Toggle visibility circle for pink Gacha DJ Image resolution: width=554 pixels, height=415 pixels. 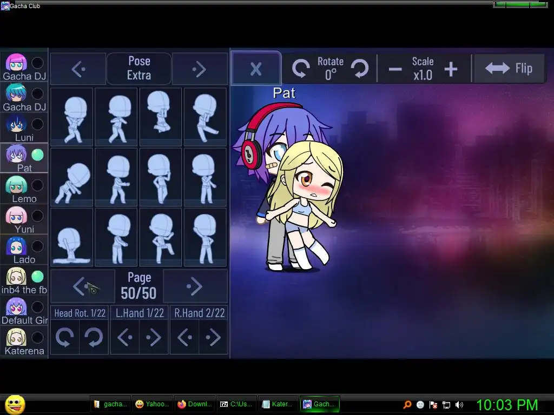(x=37, y=63)
